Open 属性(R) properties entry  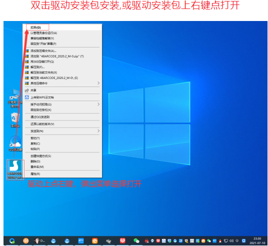point(62,174)
